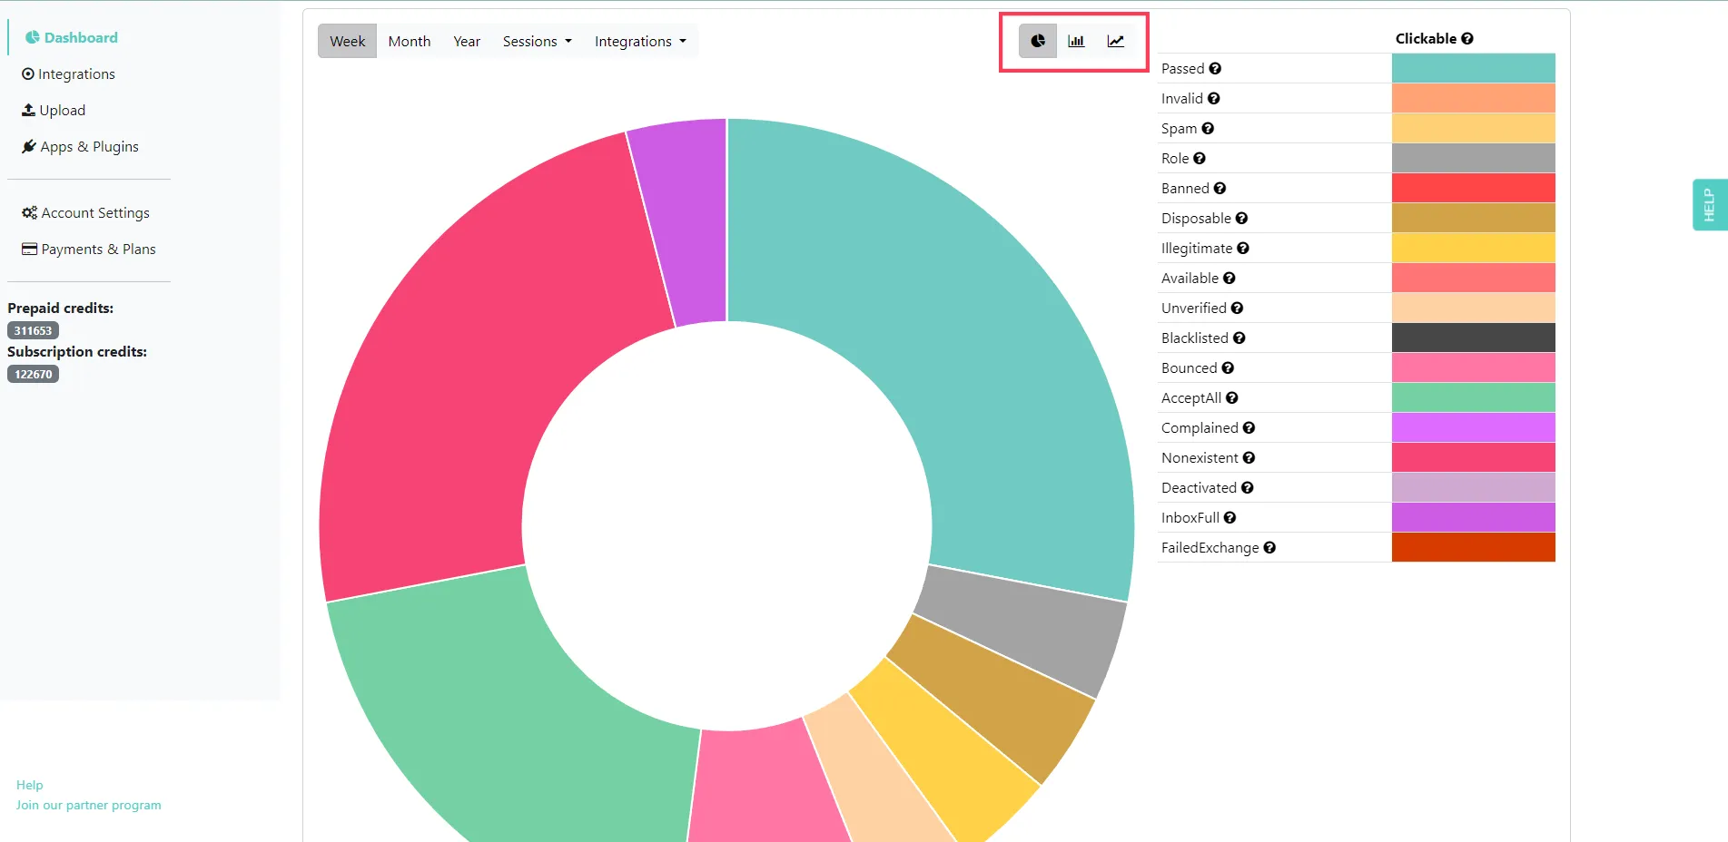Open Payments & Plans from sidebar
This screenshot has width=1728, height=842.
click(89, 249)
